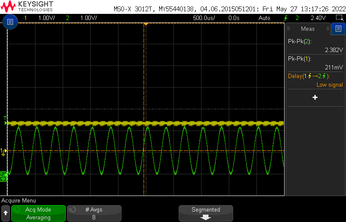Click the zoom box icon top right

340,18
